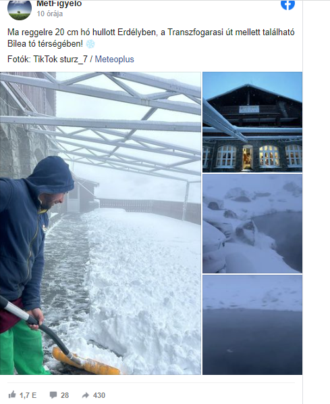Screen dimensions: 330x404
Task: Open the Meteoplus link
Action: coord(114,60)
